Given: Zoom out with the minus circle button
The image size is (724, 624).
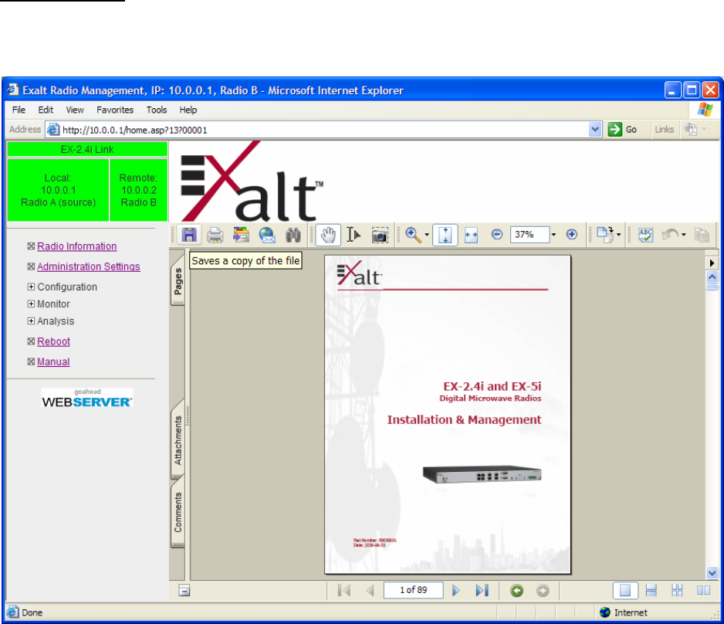Looking at the screenshot, I should [497, 235].
